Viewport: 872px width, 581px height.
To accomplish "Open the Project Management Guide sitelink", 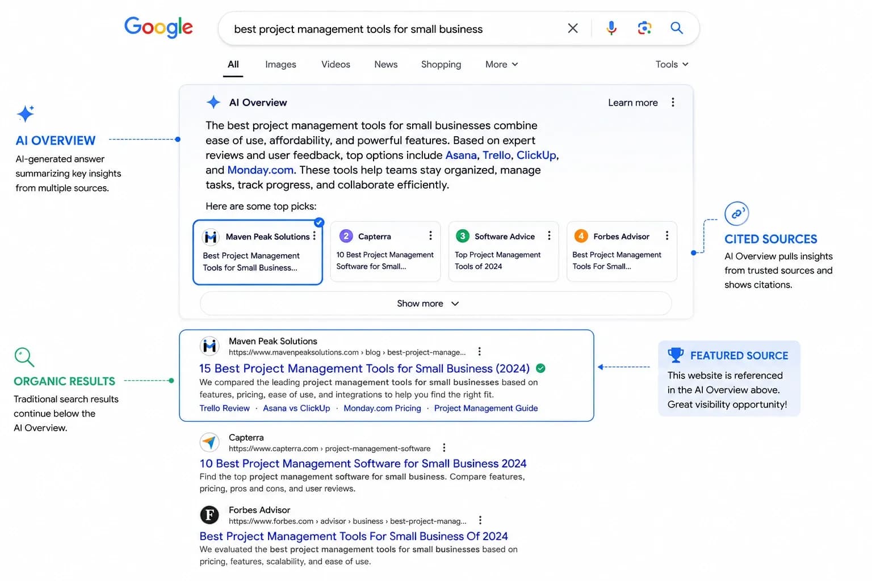I will point(486,408).
